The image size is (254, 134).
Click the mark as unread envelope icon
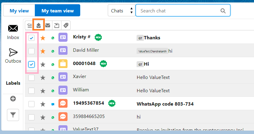point(48,25)
